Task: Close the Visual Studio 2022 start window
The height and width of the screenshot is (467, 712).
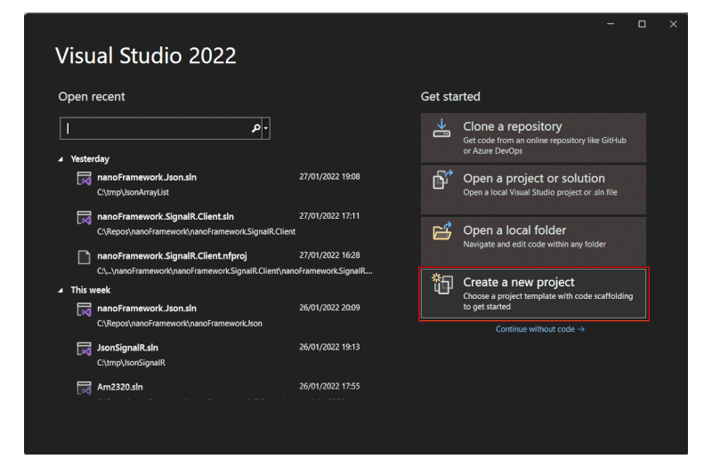Action: [674, 24]
